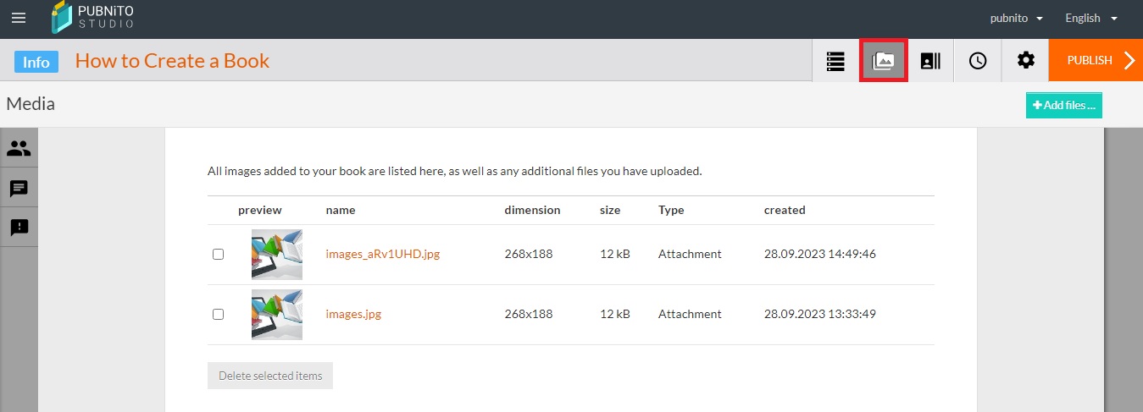Open the book settings gear icon
Screen dimensions: 1143x412
1025,61
